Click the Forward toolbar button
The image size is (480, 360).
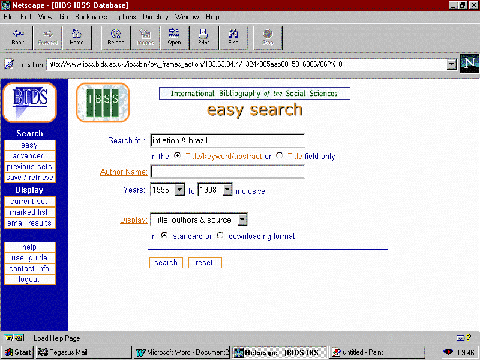(x=47, y=38)
